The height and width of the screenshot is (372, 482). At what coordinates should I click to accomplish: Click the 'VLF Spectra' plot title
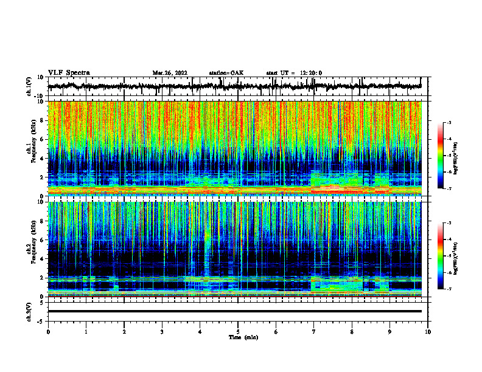click(x=69, y=73)
